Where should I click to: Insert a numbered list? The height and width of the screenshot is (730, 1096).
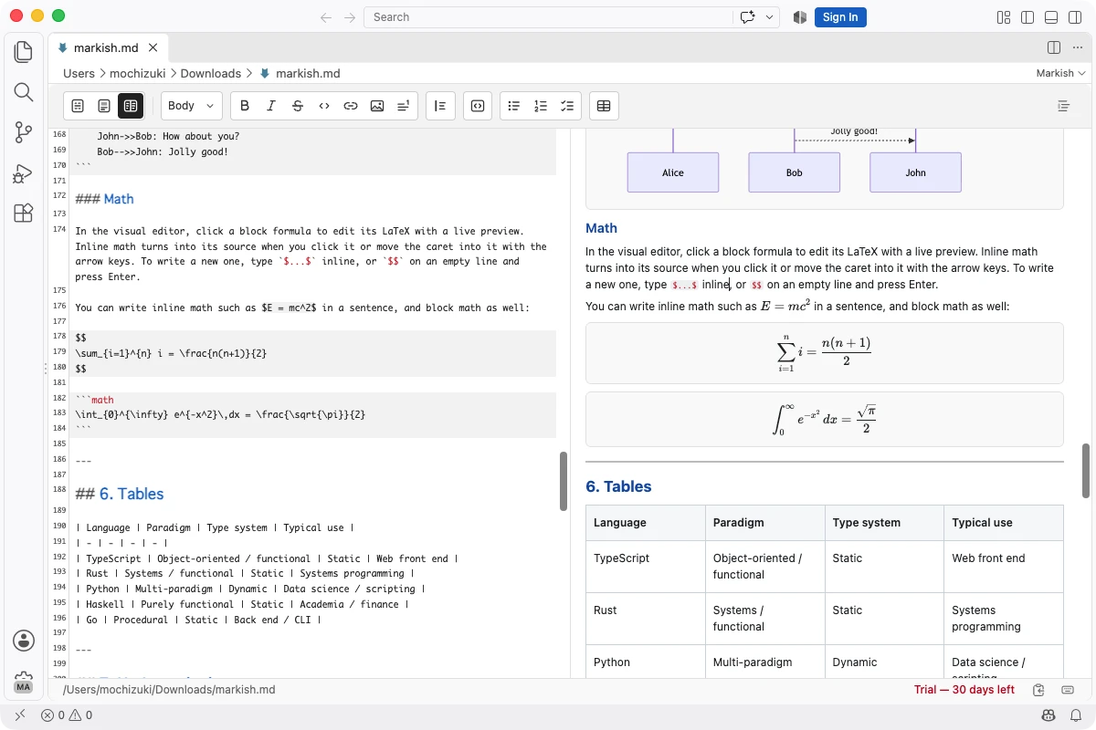(x=541, y=106)
